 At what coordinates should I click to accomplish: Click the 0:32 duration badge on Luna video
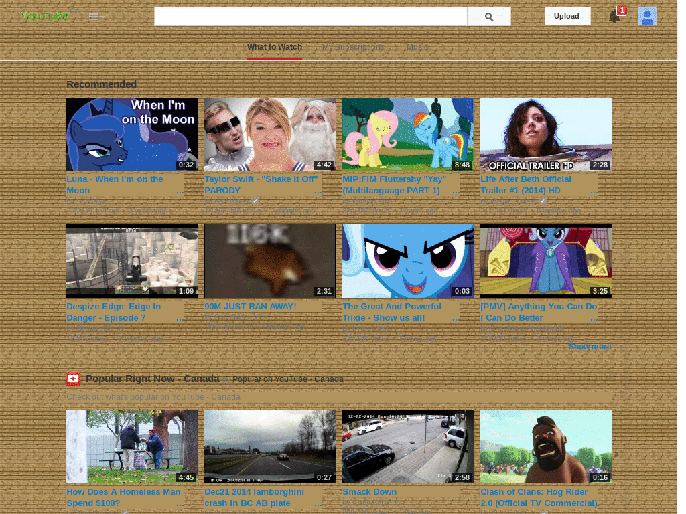click(186, 165)
